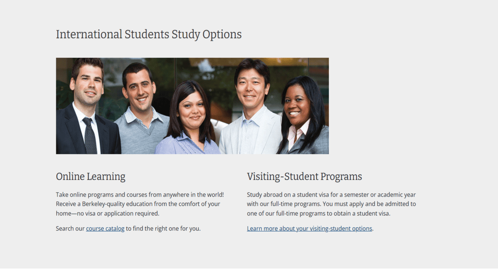Select the Online Learning heading

(x=90, y=177)
